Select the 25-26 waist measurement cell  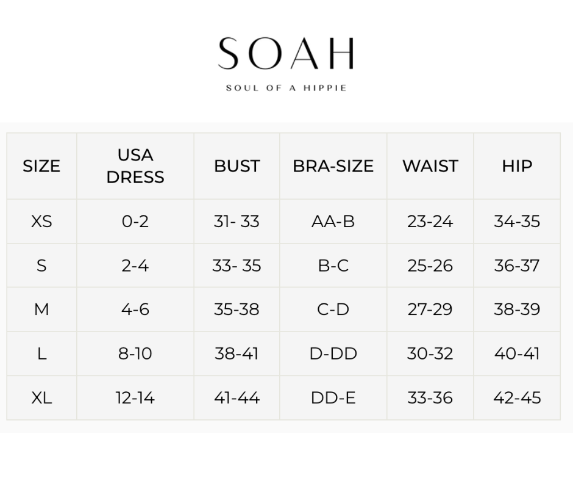pos(430,266)
